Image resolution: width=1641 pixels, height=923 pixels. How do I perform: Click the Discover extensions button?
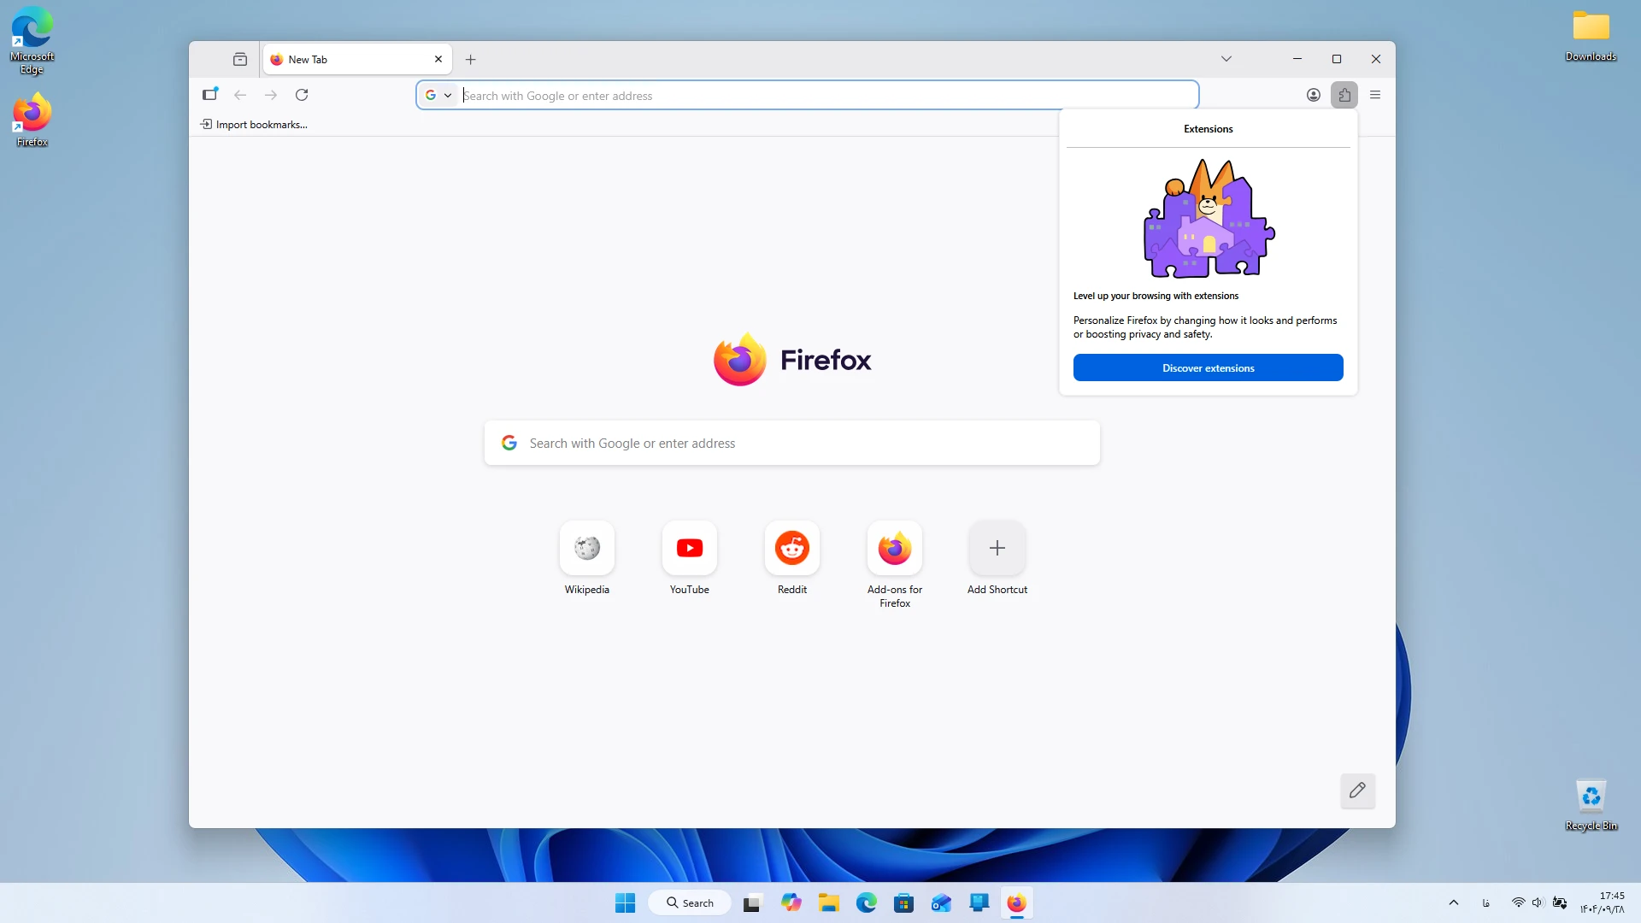click(x=1209, y=367)
